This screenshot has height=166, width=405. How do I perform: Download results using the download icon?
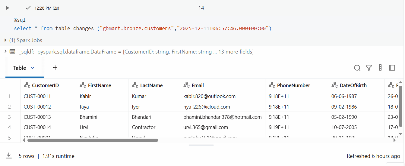[9, 156]
